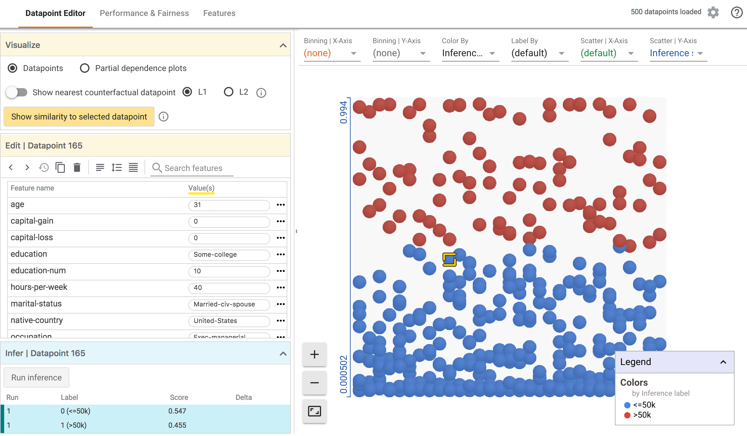Click Run inference button

coord(36,377)
